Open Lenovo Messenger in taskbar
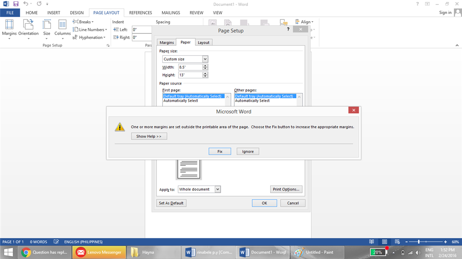This screenshot has width=462, height=259. 99,252
